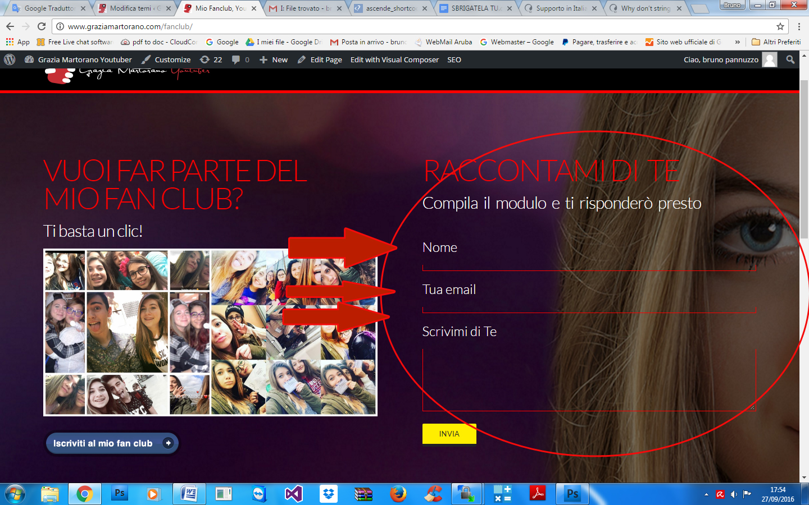Open the WordPress logo menu

coord(10,59)
